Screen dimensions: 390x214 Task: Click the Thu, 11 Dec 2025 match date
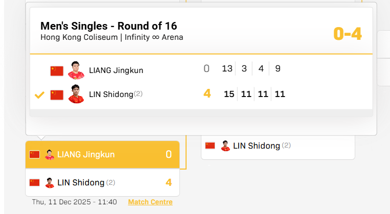click(74, 202)
